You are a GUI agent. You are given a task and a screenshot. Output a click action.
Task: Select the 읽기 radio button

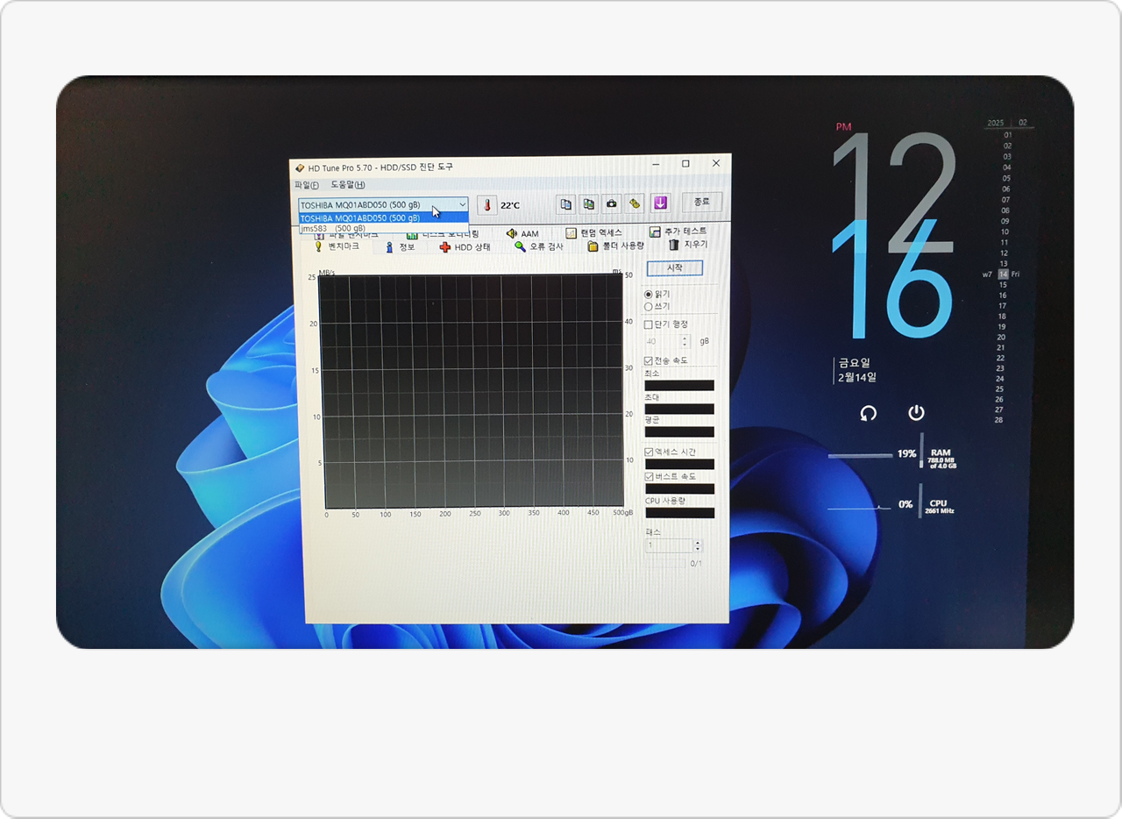[649, 295]
